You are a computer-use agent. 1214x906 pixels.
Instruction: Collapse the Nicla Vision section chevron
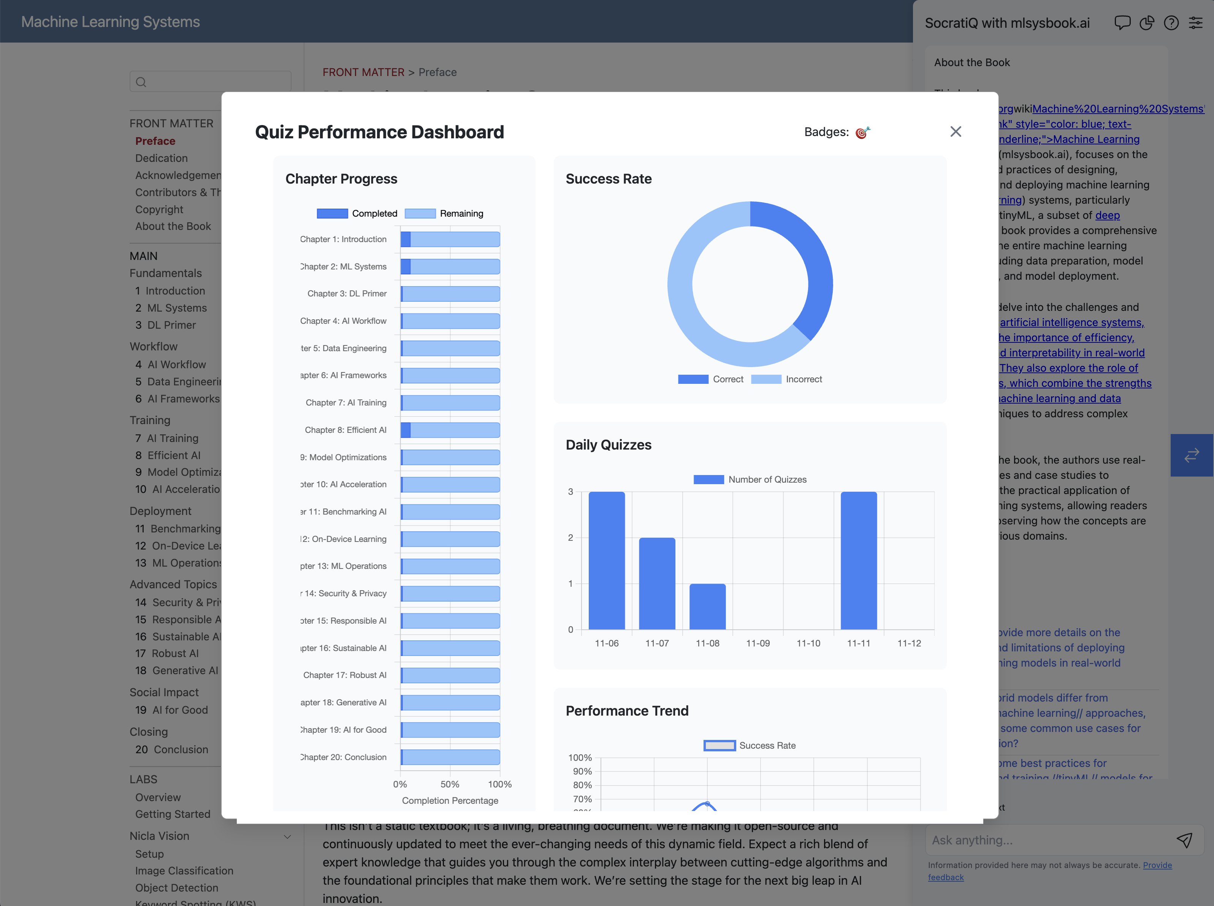pos(287,836)
